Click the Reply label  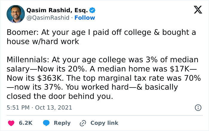click(x=62, y=123)
